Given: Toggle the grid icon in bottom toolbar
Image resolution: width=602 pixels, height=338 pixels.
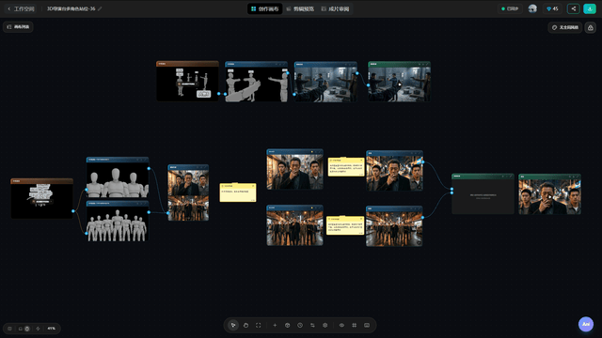Looking at the screenshot, I should 355,326.
